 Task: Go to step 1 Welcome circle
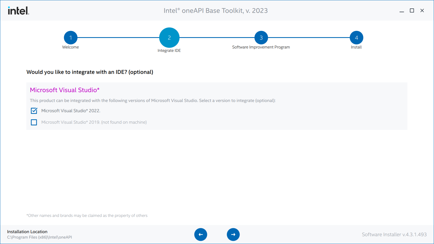pyautogui.click(x=71, y=38)
